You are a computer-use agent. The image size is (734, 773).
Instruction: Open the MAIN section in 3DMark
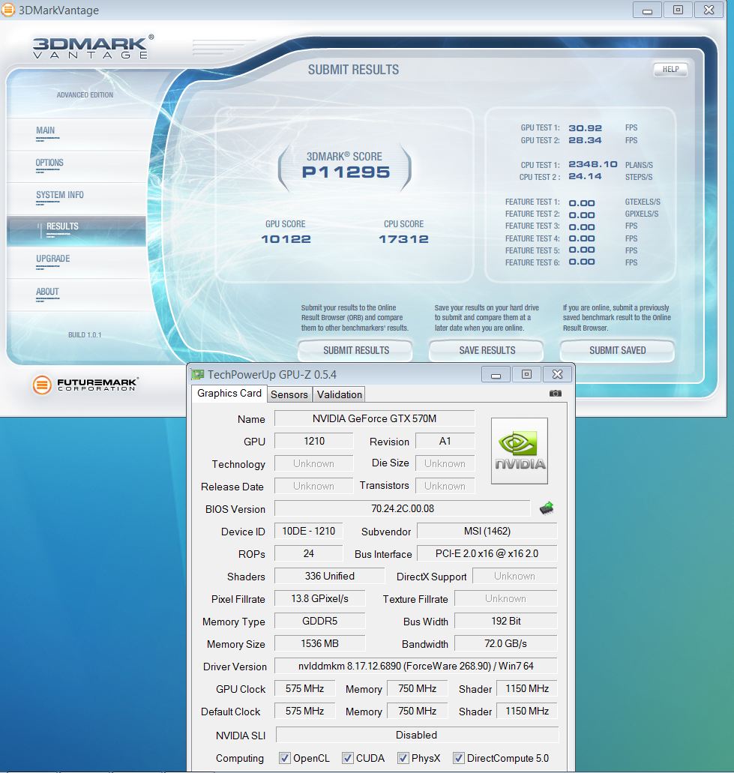[45, 130]
